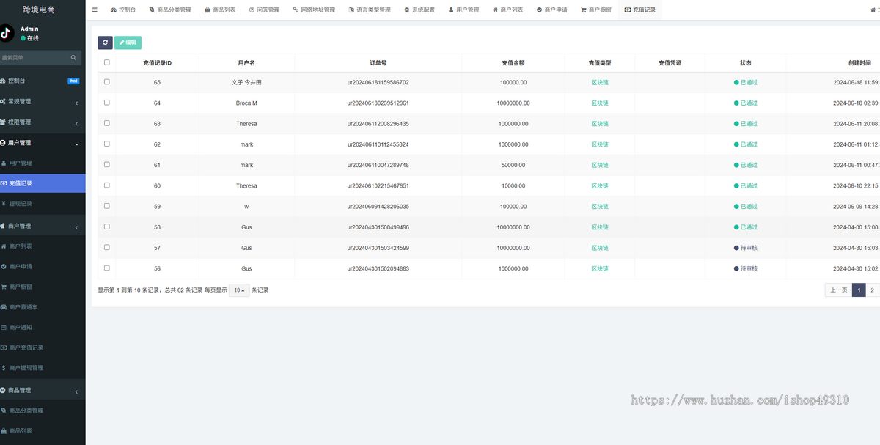Click the refresh icon button above the table
Viewport: 880px width, 445px height.
(105, 43)
